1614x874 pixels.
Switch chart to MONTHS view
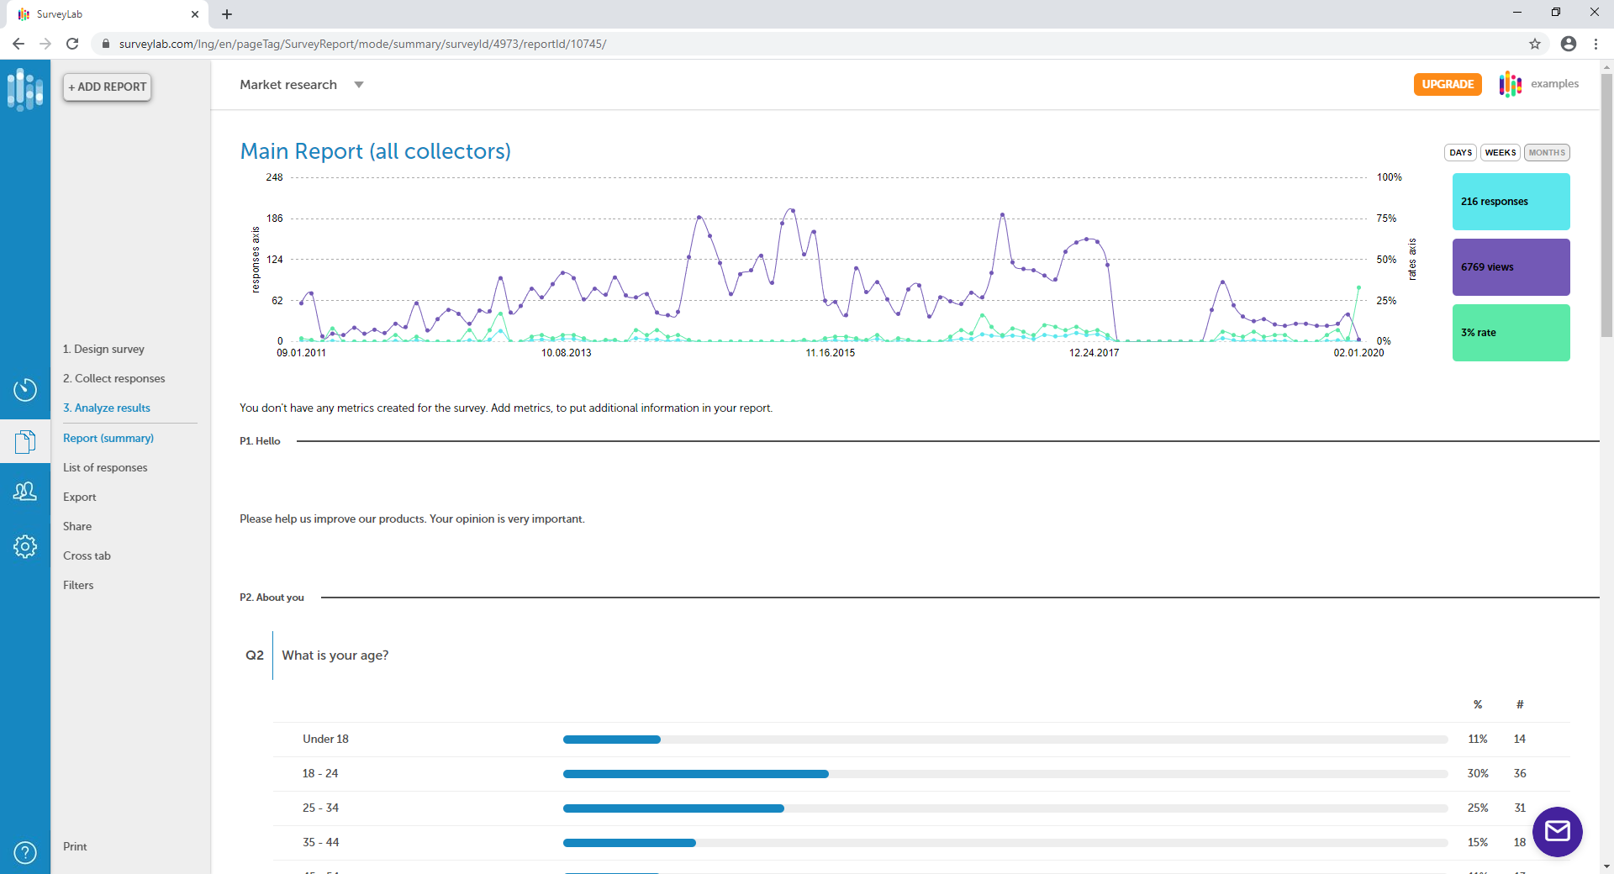[1546, 153]
